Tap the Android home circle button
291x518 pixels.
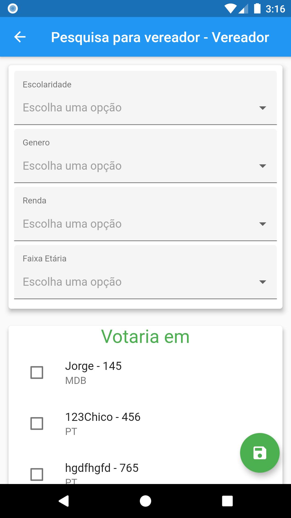point(145,501)
